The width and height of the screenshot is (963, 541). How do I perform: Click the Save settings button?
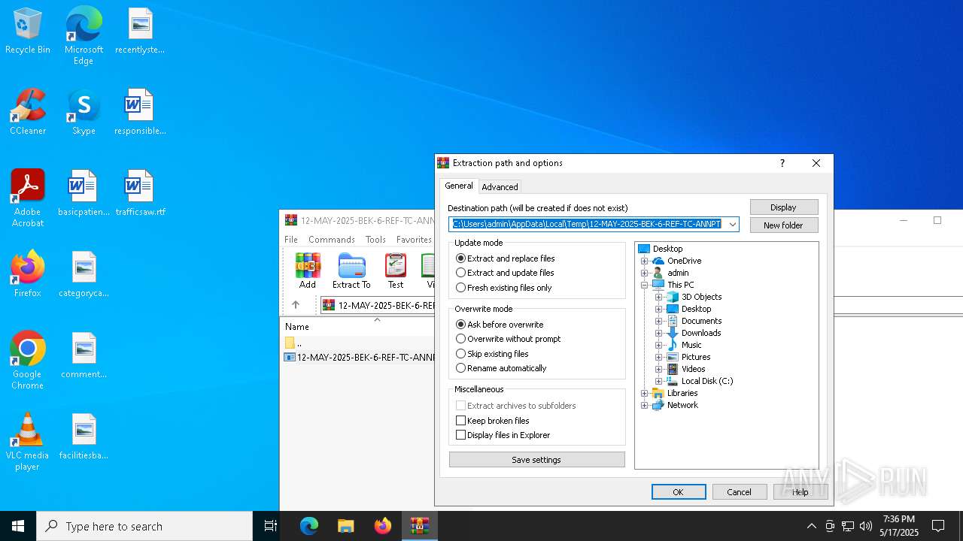[x=536, y=460]
